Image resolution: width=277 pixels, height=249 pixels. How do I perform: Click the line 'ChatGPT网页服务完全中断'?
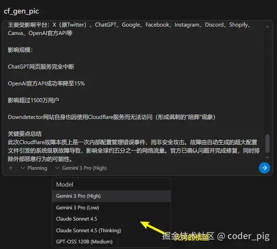pyautogui.click(x=41, y=67)
